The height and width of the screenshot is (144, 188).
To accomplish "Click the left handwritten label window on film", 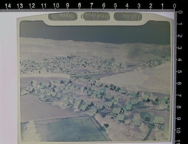I will coord(63,17).
